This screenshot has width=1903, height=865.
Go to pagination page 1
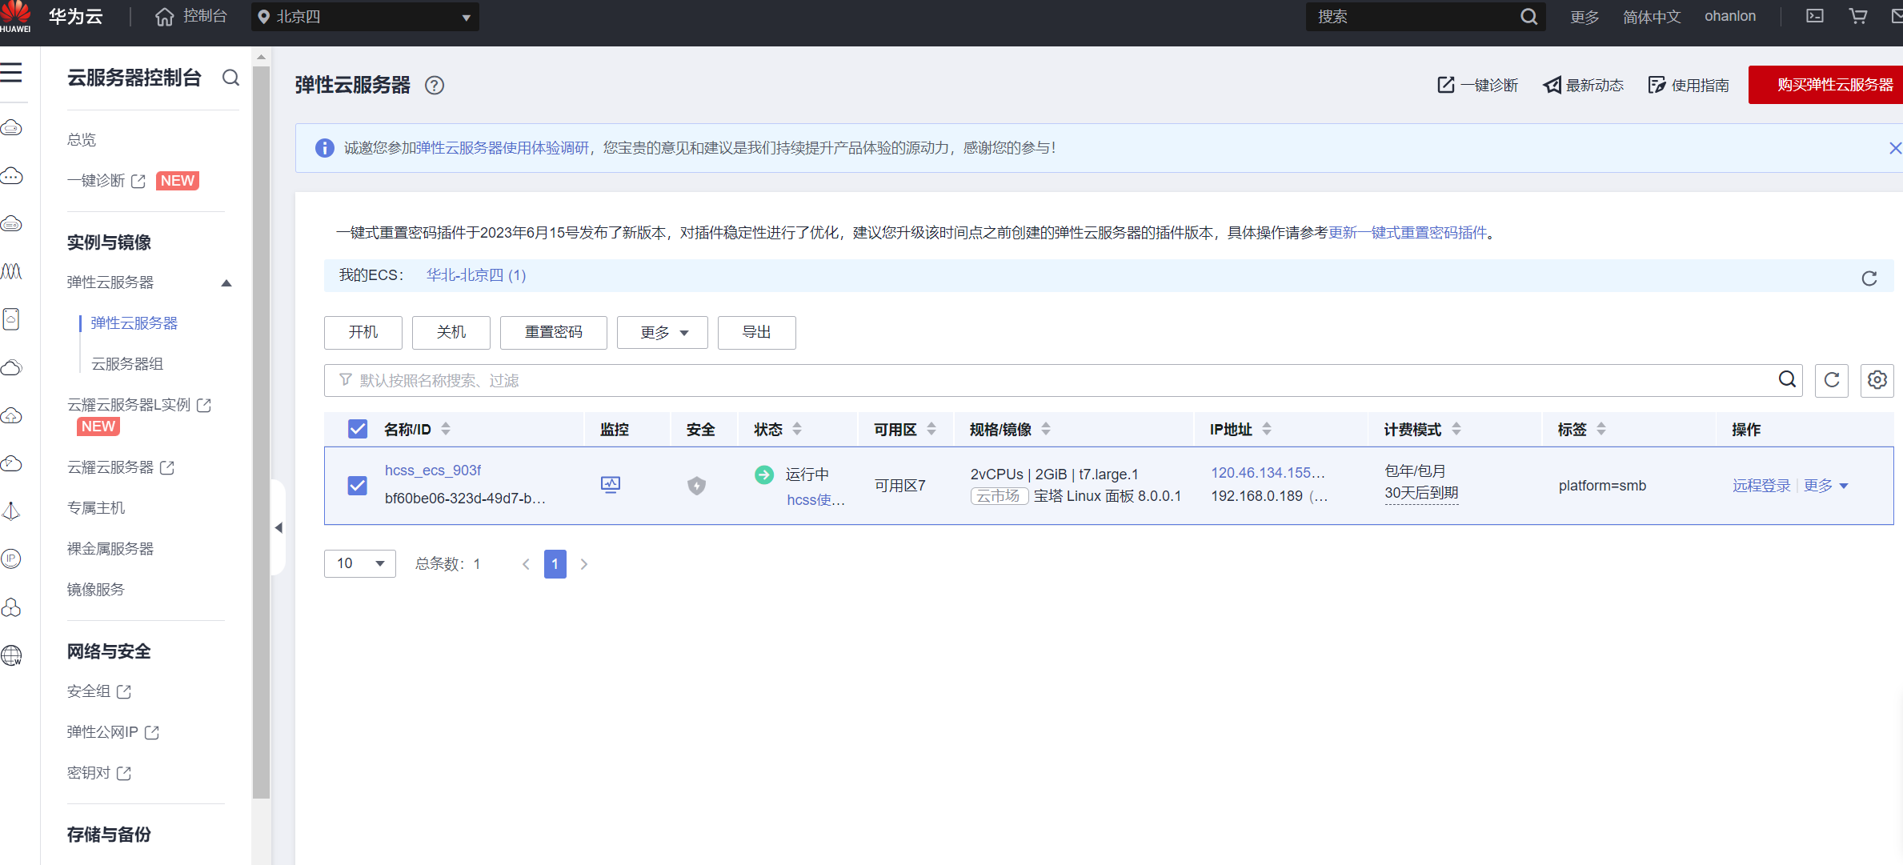pos(555,564)
